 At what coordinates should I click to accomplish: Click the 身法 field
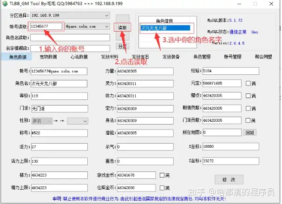(145, 121)
